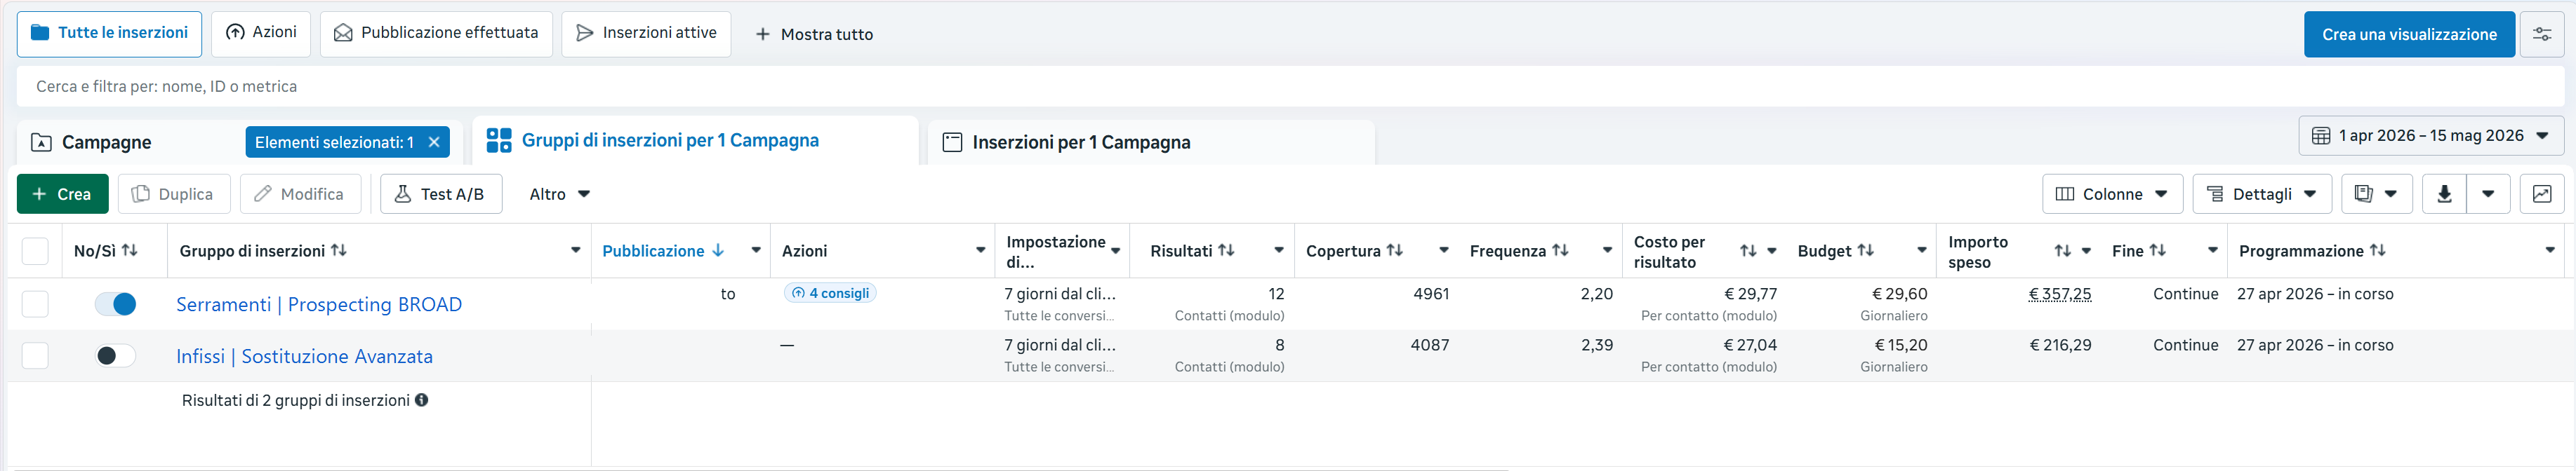2576x471 pixels.
Task: Toggle off Serramenti Prospecting BROAD ad set
Action: (116, 303)
